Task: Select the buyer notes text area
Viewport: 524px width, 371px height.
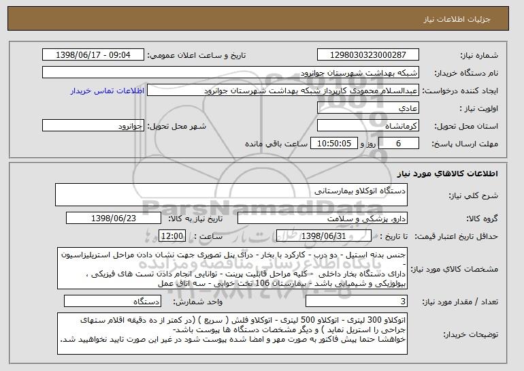Action: pyautogui.click(x=232, y=334)
